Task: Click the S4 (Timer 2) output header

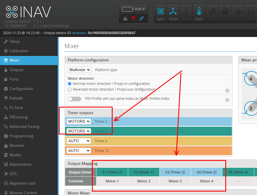Action: [x=207, y=172]
